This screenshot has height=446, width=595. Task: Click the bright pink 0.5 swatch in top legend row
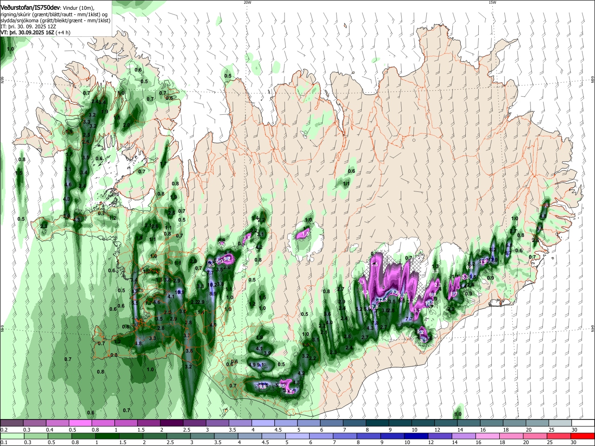point(80,423)
